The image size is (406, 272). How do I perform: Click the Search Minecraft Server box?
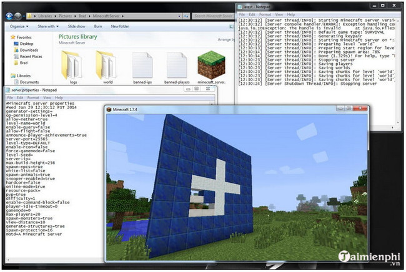[213, 16]
